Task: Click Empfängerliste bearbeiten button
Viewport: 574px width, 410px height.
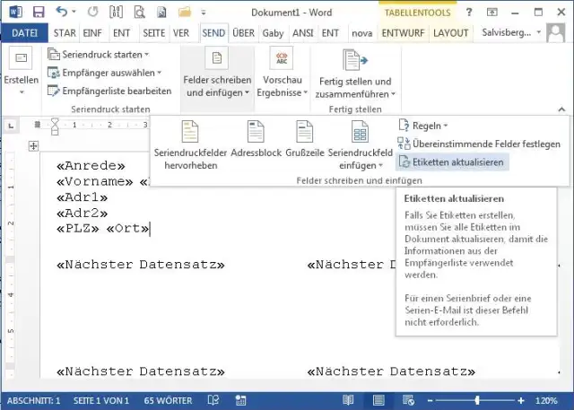Action: click(x=109, y=91)
